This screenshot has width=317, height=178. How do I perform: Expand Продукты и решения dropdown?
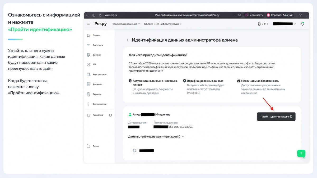[x=126, y=24]
